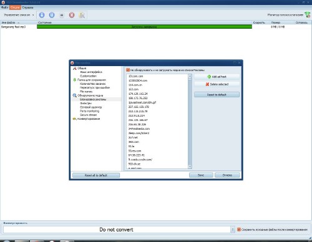Click Reset all to default button
This screenshot has height=242, width=312.
(96, 175)
